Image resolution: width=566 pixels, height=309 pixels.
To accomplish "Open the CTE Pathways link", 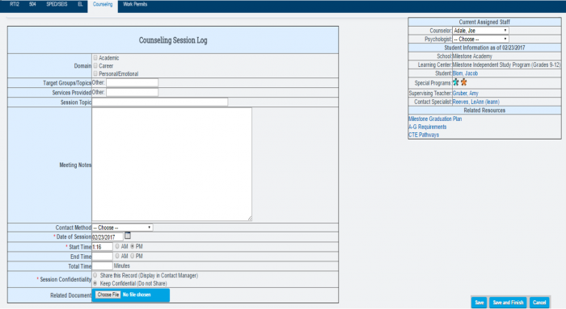I will [x=424, y=135].
